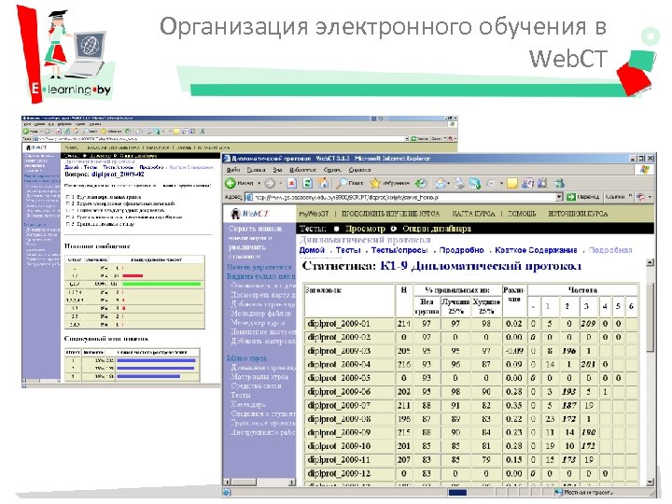The image size is (672, 504).
Task: Click the Search magnifier icon in the front IE toolbar
Action: [342, 184]
